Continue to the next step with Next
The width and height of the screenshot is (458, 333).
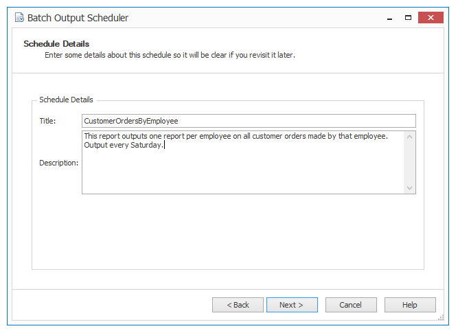292,305
